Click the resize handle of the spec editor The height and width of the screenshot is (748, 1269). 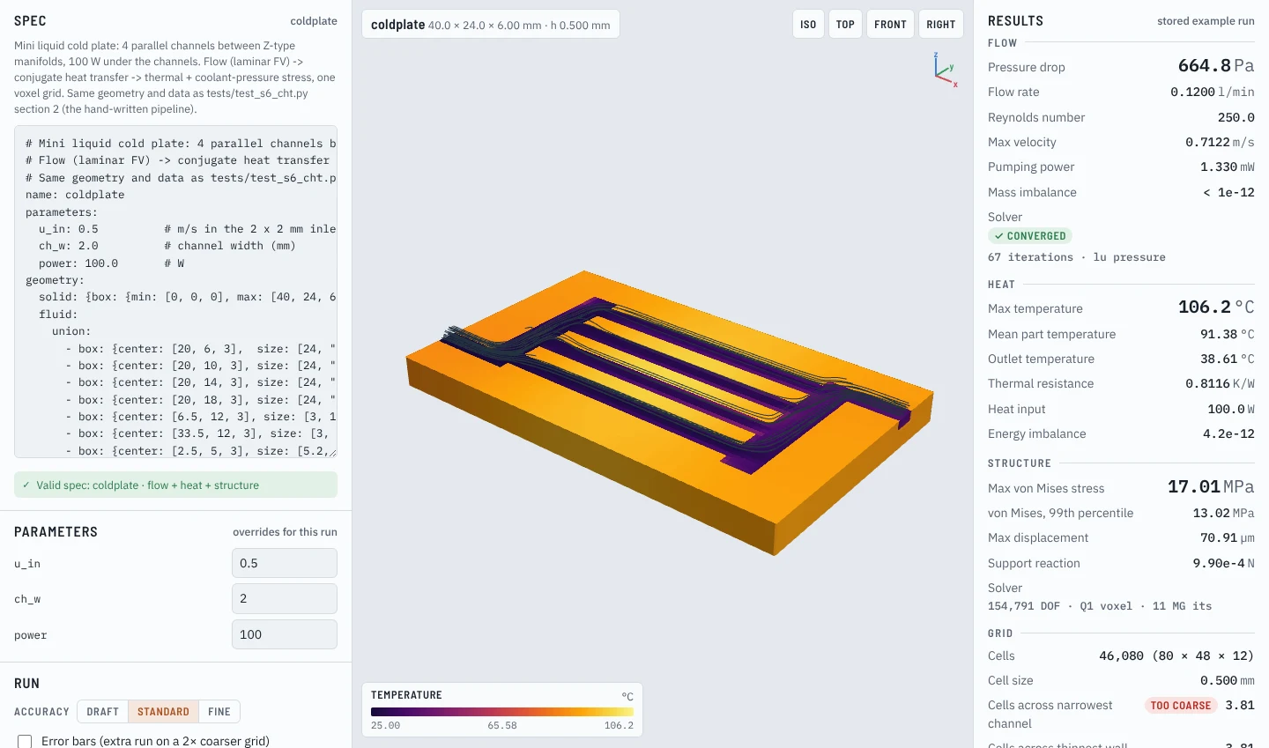coord(331,452)
